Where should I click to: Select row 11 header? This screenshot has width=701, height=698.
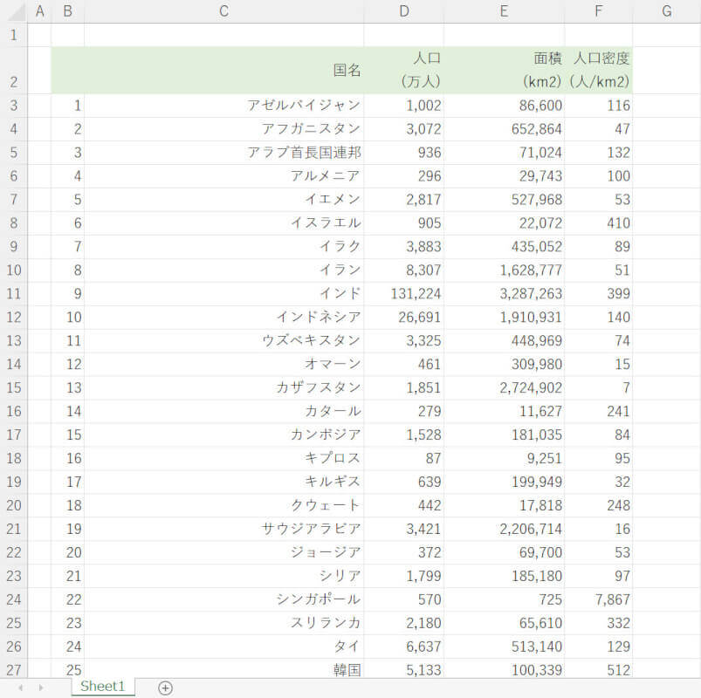click(13, 294)
